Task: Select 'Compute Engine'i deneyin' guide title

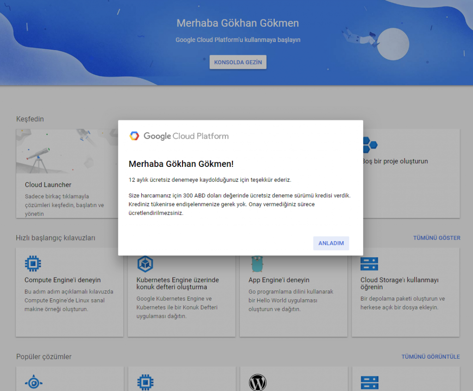Action: [x=62, y=280]
